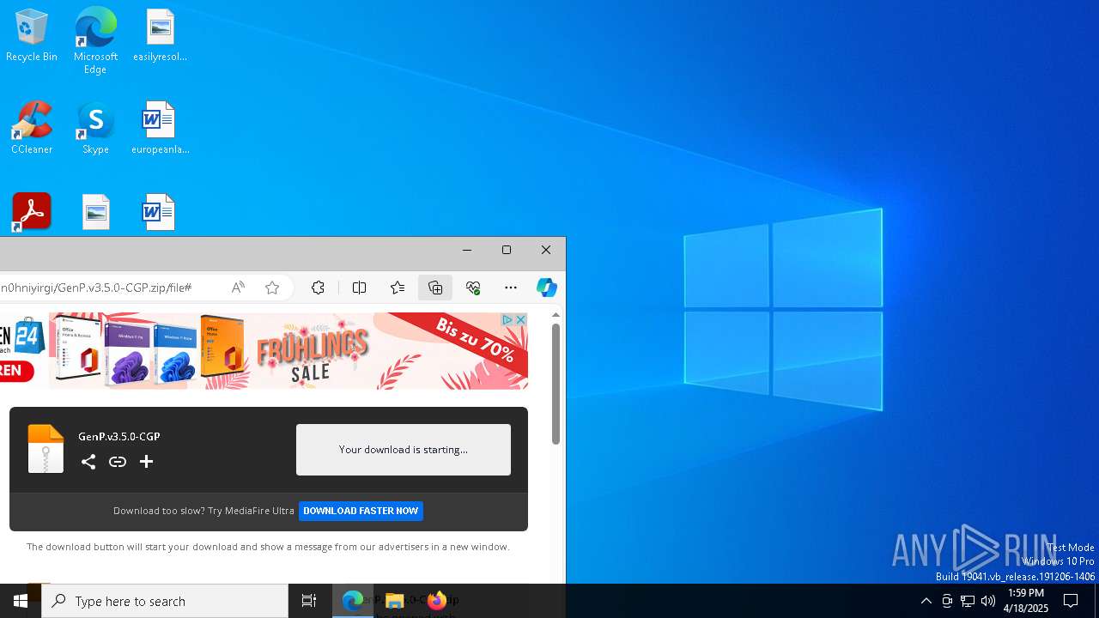Share the GenP.v3.5.0-CGP file

click(88, 462)
